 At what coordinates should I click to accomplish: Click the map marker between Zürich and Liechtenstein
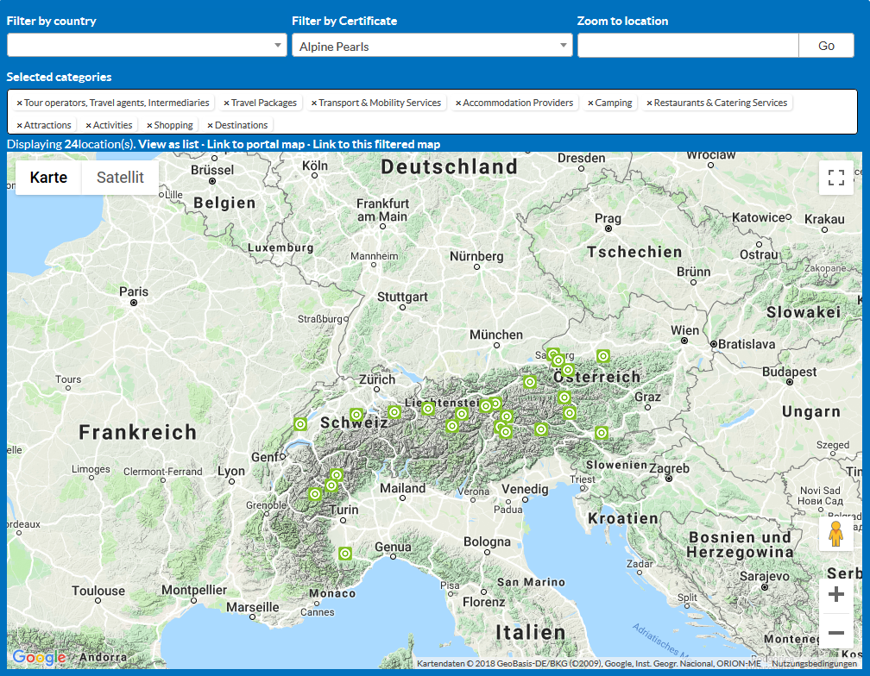point(394,411)
